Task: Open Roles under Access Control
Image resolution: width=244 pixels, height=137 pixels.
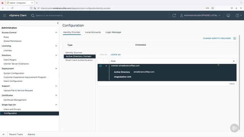Action: [x=6, y=37]
